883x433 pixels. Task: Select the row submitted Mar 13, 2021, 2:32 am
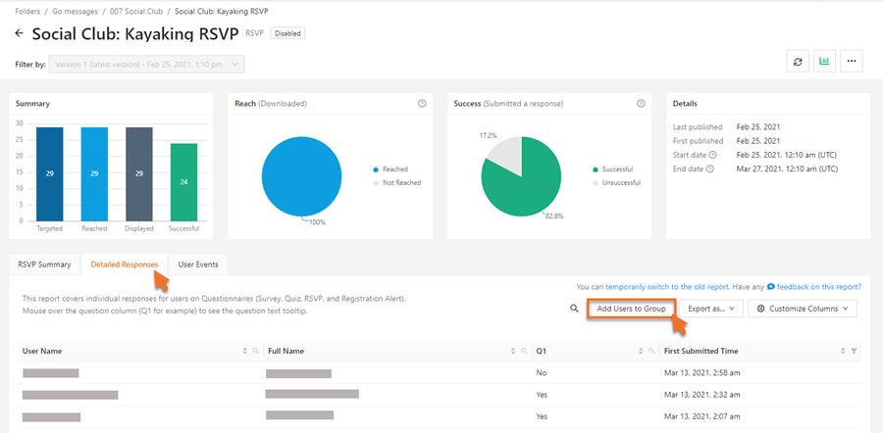click(440, 395)
